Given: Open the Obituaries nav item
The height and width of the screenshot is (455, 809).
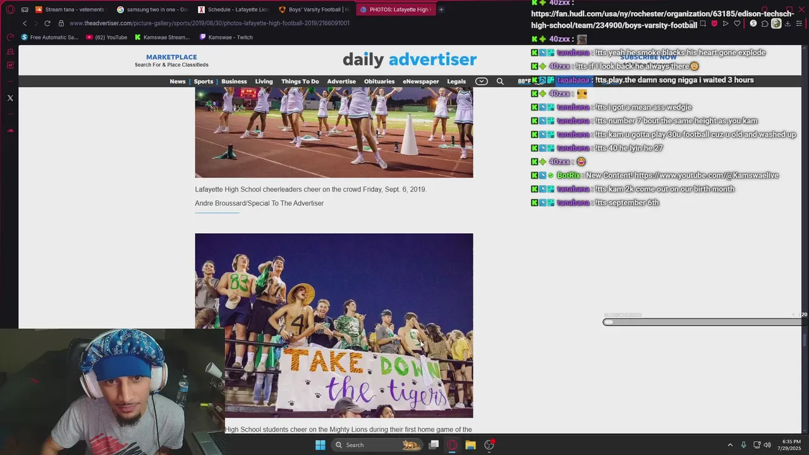Looking at the screenshot, I should (379, 81).
